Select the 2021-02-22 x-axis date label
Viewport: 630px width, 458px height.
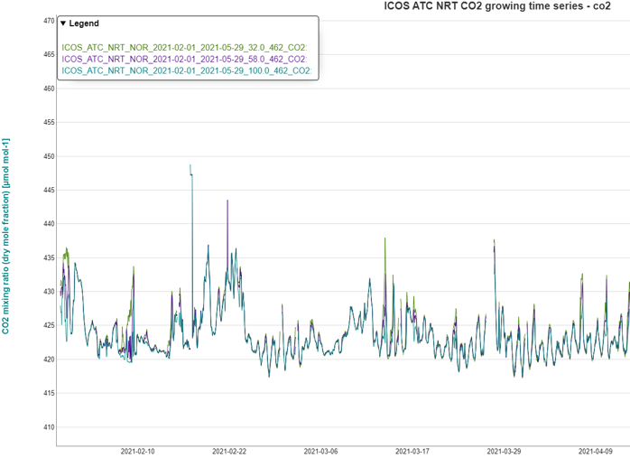tap(230, 451)
